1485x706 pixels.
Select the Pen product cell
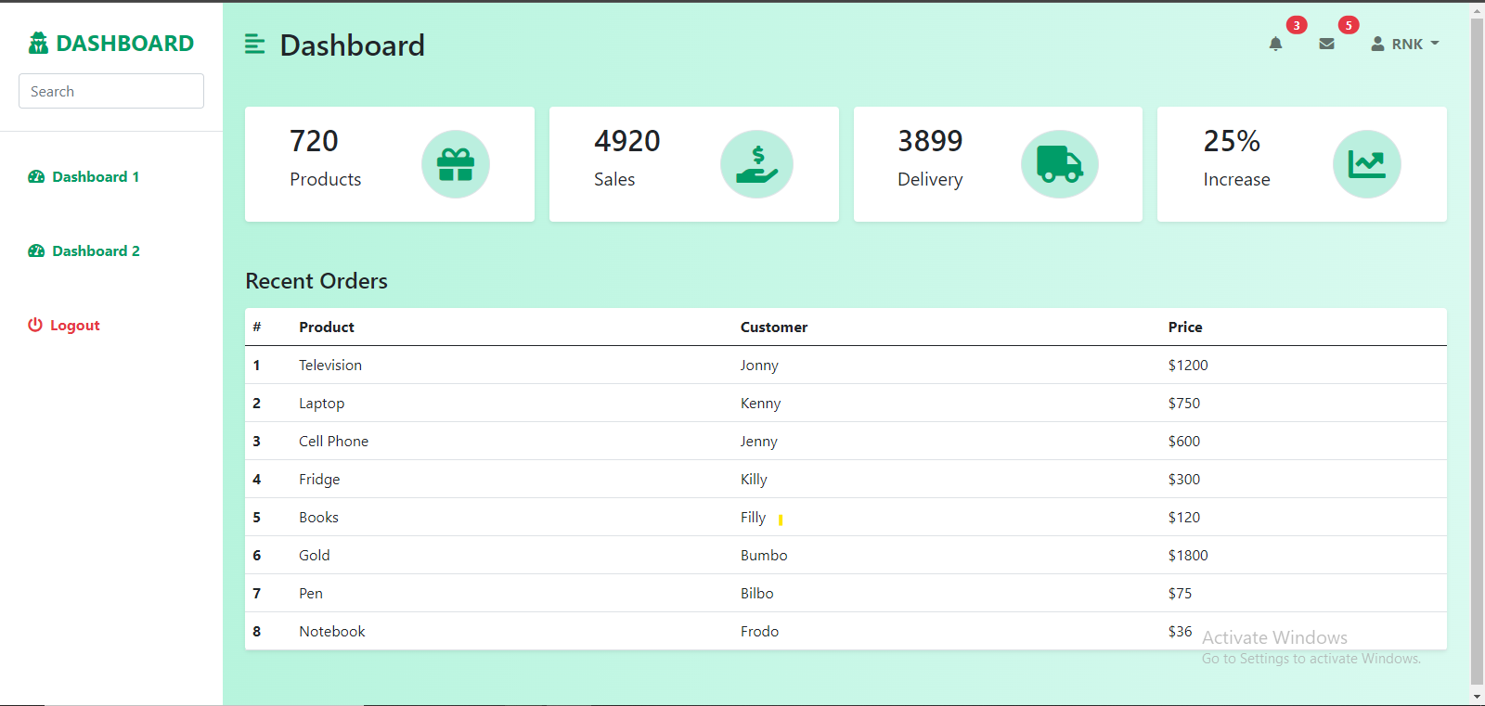(x=311, y=593)
